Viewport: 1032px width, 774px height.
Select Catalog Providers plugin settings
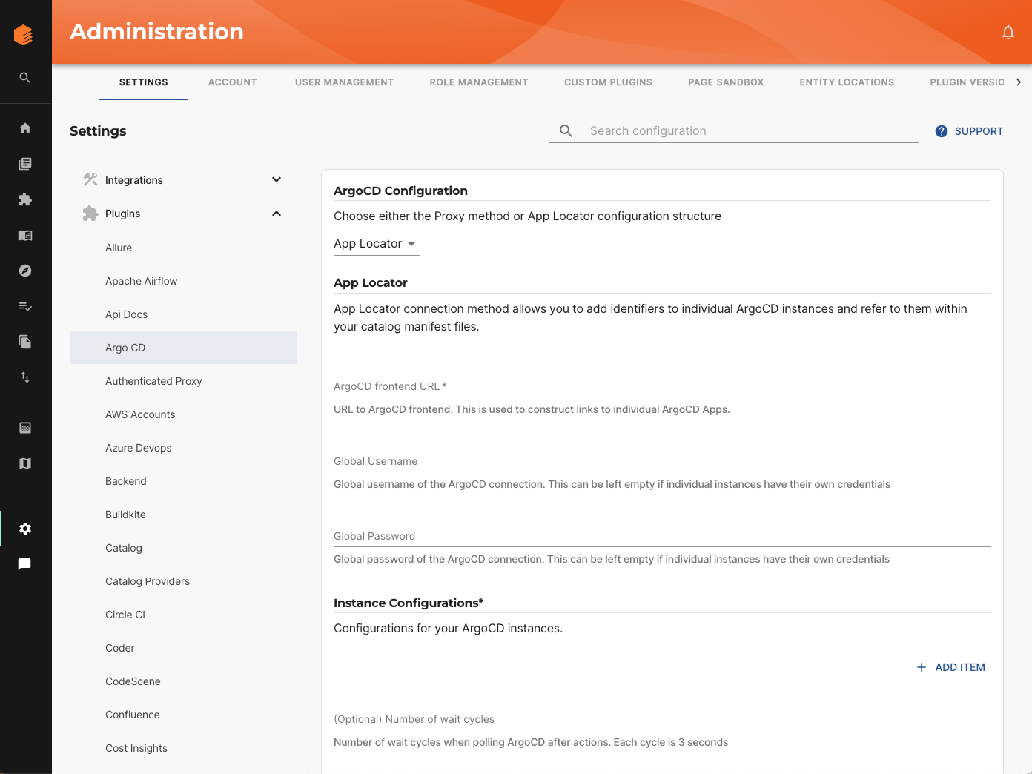[x=183, y=581]
